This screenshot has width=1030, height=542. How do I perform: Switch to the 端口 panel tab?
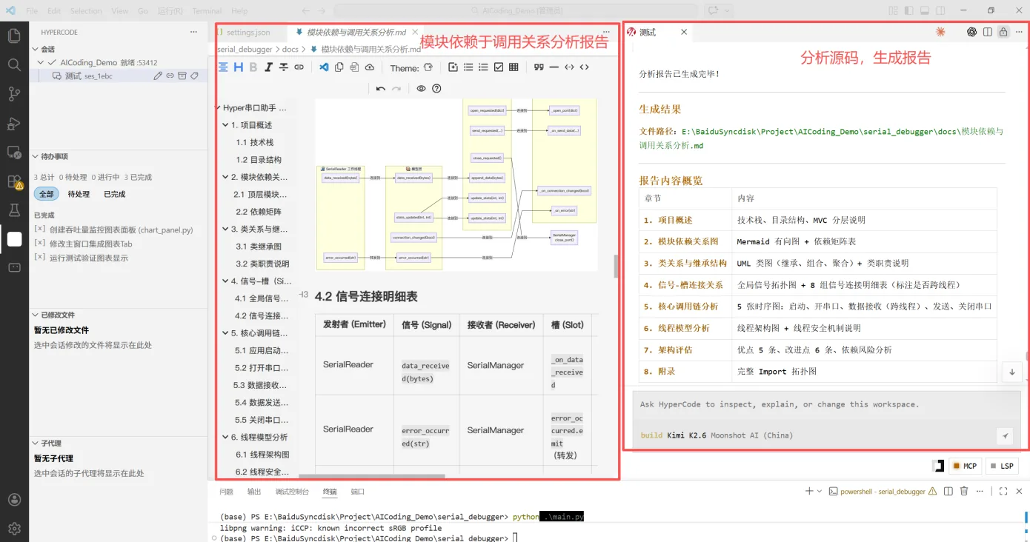(357, 492)
